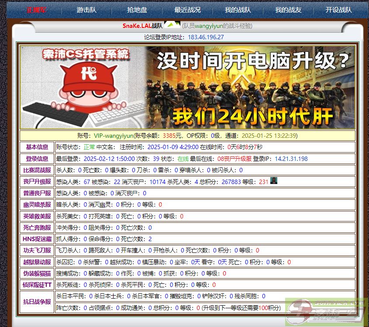Open the 抢地盘 tab

tap(137, 10)
